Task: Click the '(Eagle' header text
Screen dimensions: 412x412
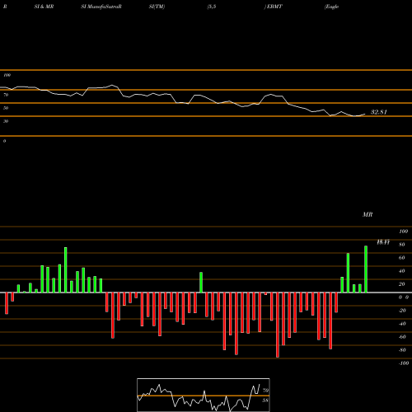Action: (331, 7)
